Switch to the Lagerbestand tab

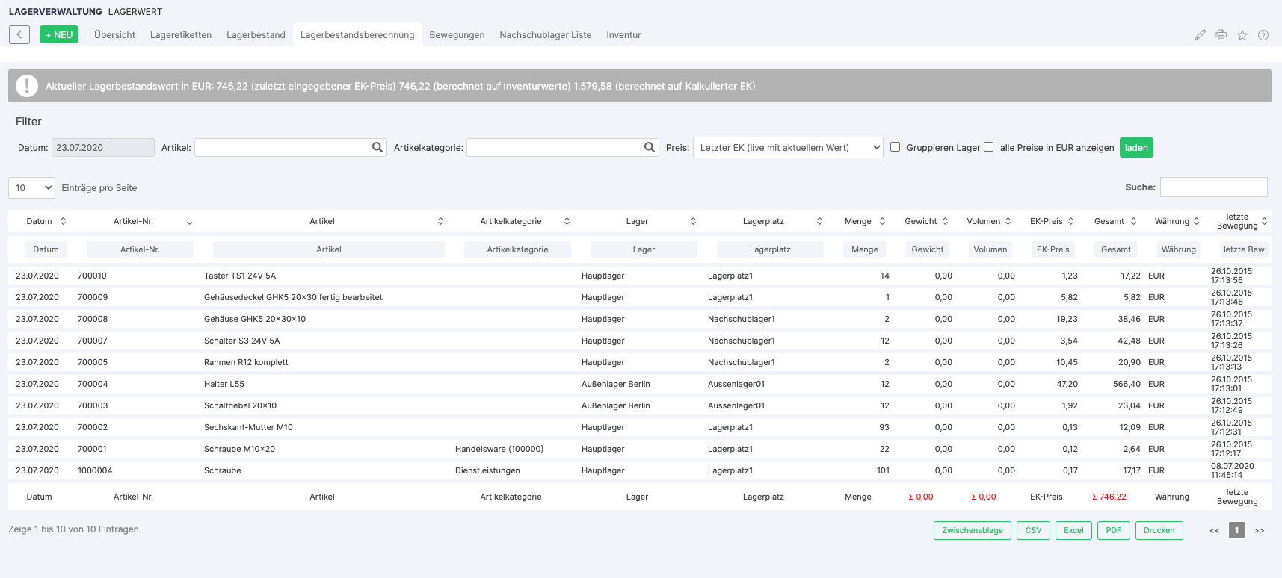click(256, 35)
